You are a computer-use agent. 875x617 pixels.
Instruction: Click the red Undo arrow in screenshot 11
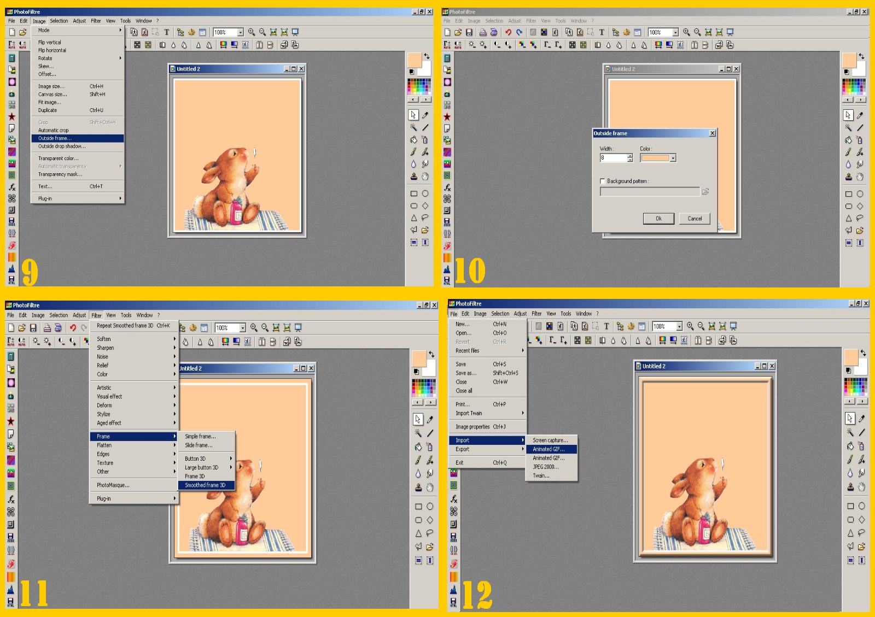73,328
